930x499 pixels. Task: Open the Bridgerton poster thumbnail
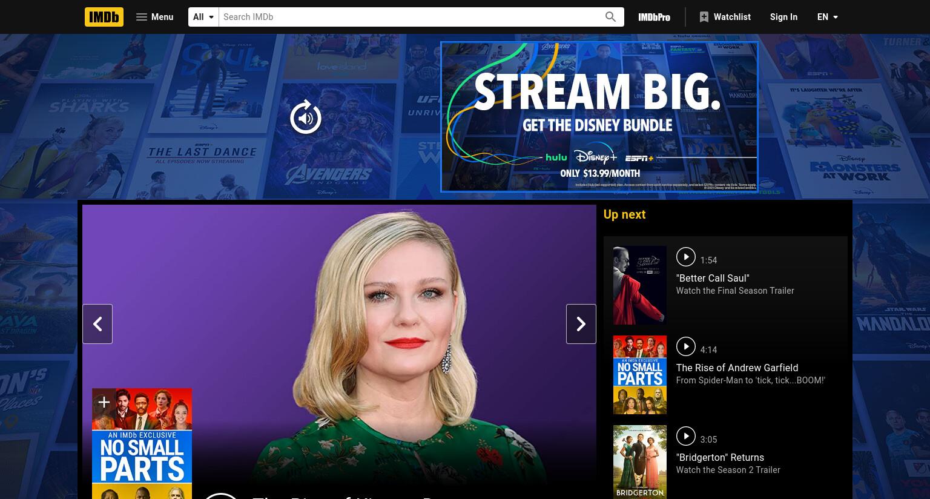640,461
